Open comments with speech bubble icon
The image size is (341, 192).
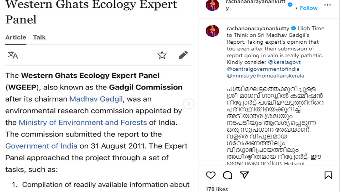(227, 175)
